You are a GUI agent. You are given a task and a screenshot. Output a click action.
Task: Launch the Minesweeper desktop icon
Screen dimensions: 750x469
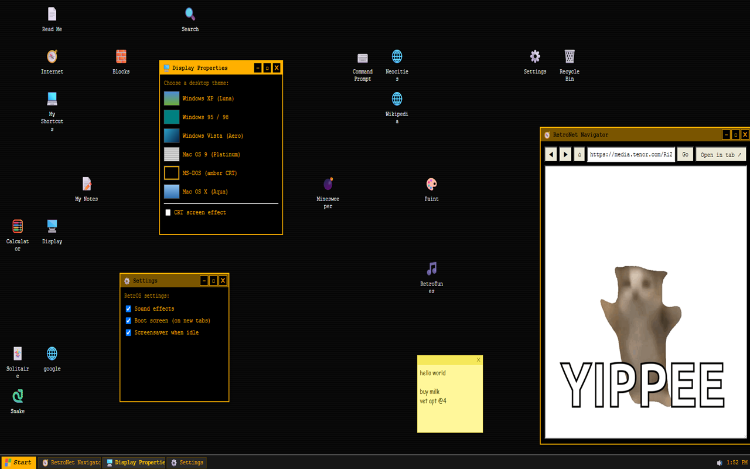[x=328, y=193]
